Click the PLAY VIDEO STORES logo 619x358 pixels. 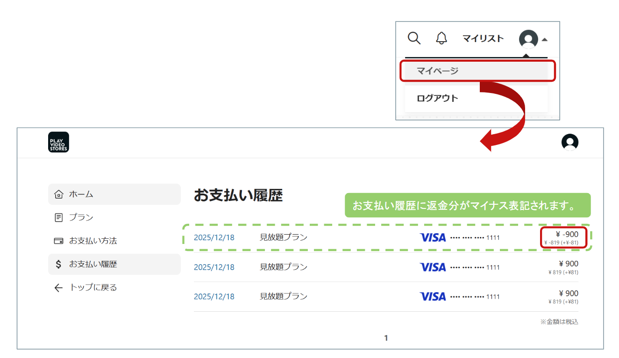pyautogui.click(x=58, y=142)
